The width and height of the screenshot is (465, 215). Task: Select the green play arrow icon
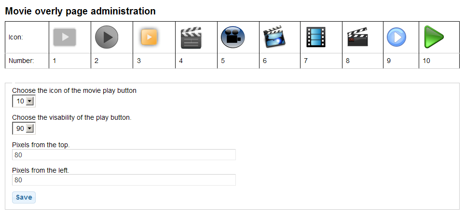click(x=434, y=37)
